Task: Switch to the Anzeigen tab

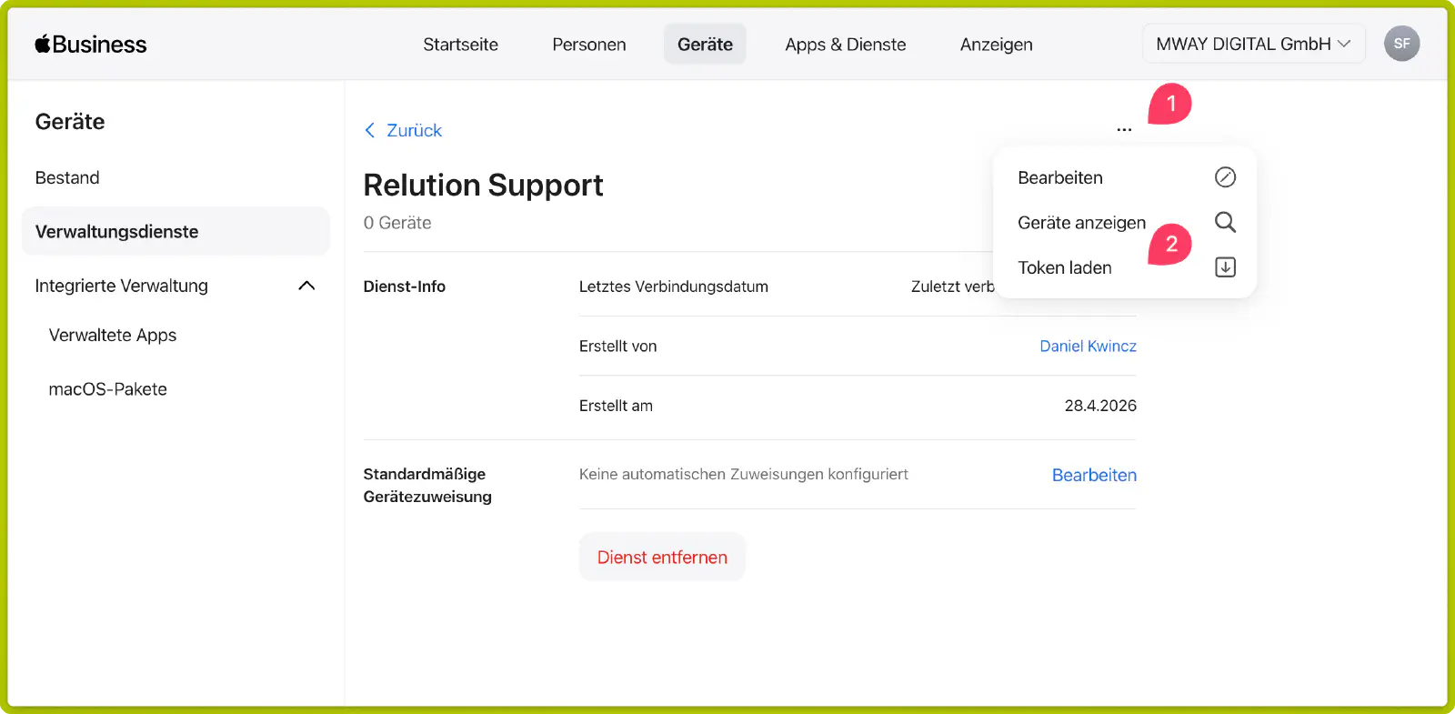Action: click(x=996, y=45)
